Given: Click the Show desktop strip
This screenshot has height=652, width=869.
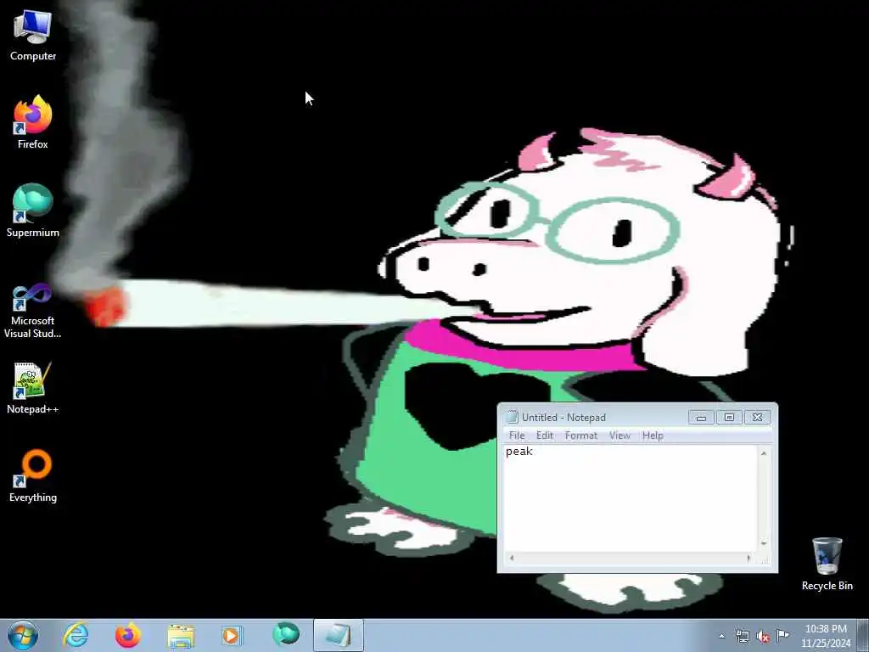Looking at the screenshot, I should point(863,636).
